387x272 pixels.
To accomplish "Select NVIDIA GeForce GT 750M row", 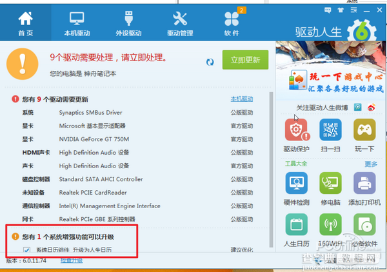I will [137, 139].
